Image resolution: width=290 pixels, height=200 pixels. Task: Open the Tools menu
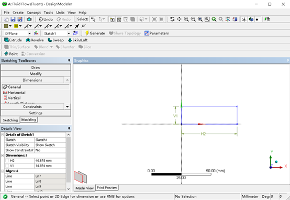[48, 13]
